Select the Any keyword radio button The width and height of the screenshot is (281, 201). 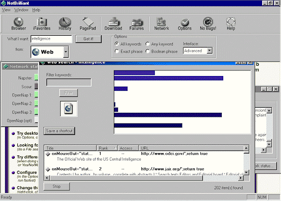(x=148, y=44)
